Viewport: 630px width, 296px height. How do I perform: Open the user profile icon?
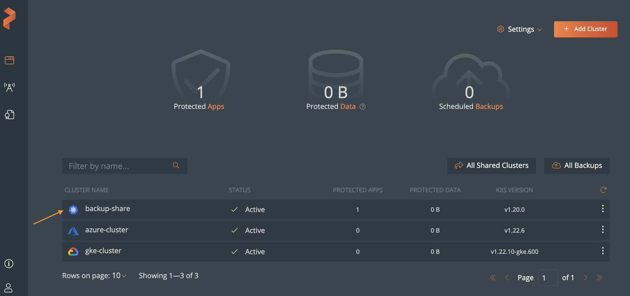pyautogui.click(x=8, y=288)
